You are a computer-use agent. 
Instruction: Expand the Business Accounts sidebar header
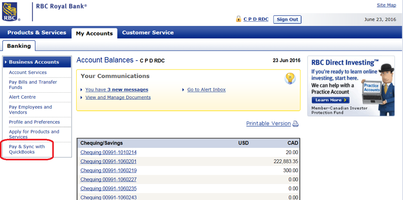[37, 62]
